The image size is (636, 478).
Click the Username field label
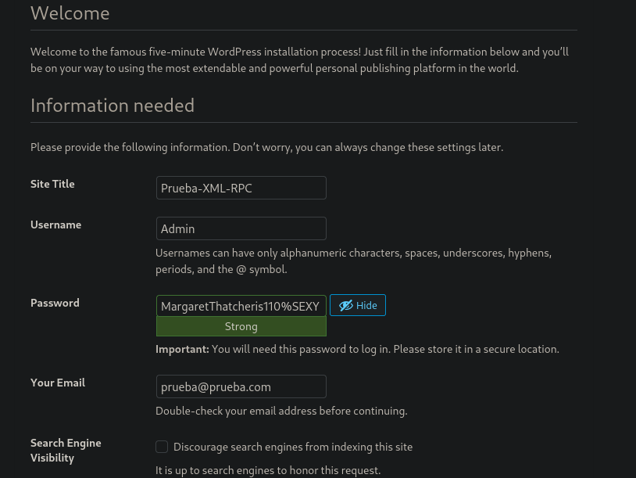coord(55,225)
